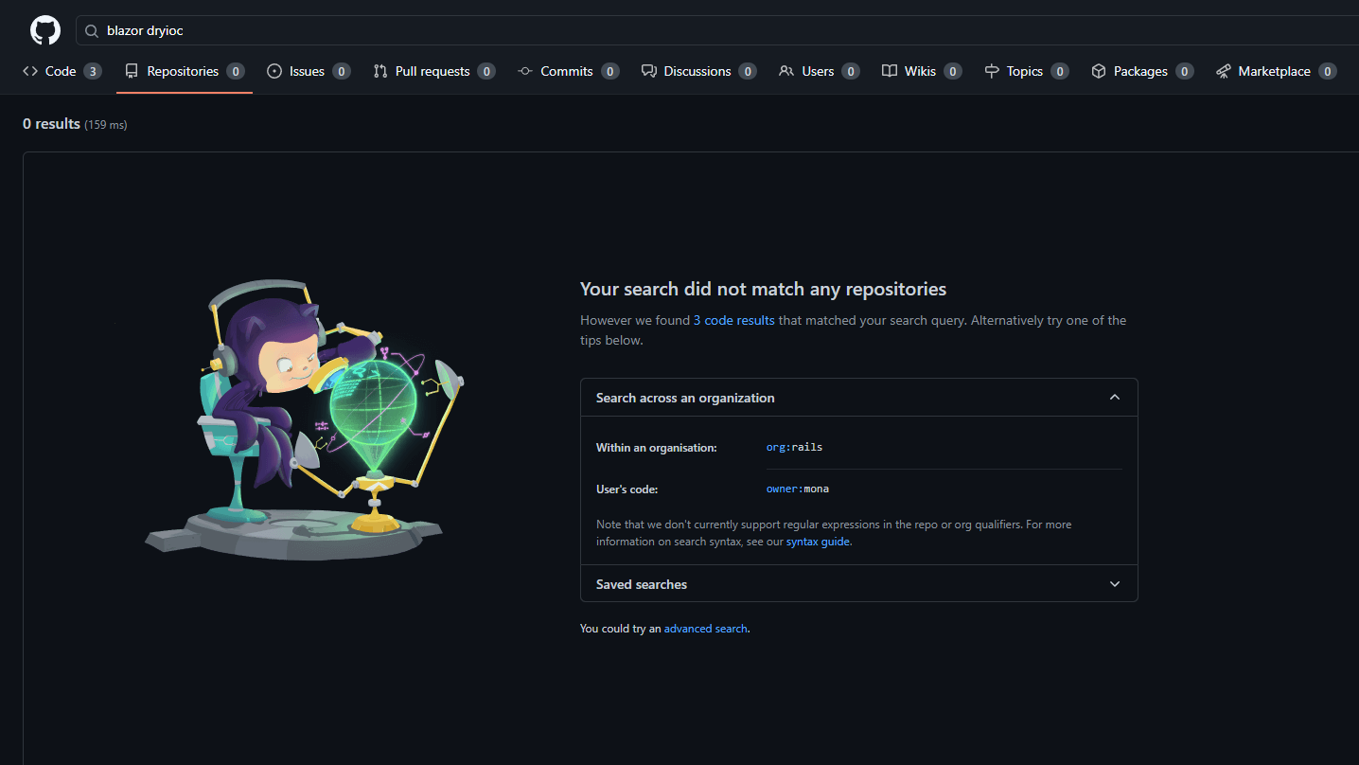Click the Code brackets icon

30,71
